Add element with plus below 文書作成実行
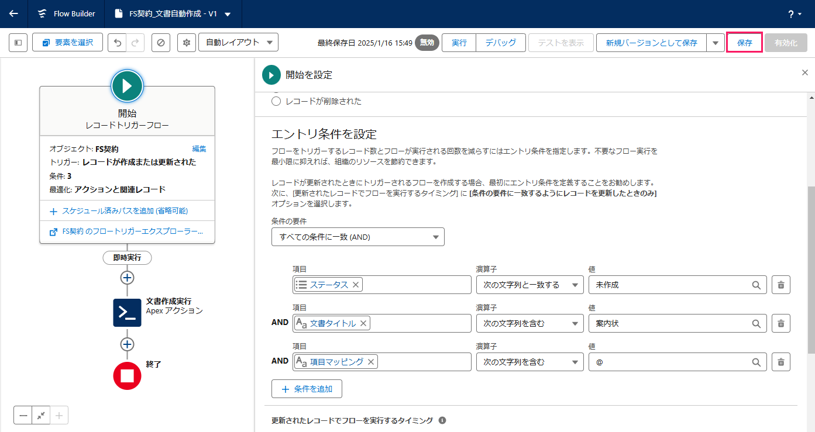This screenshot has height=432, width=815. pyautogui.click(x=127, y=344)
